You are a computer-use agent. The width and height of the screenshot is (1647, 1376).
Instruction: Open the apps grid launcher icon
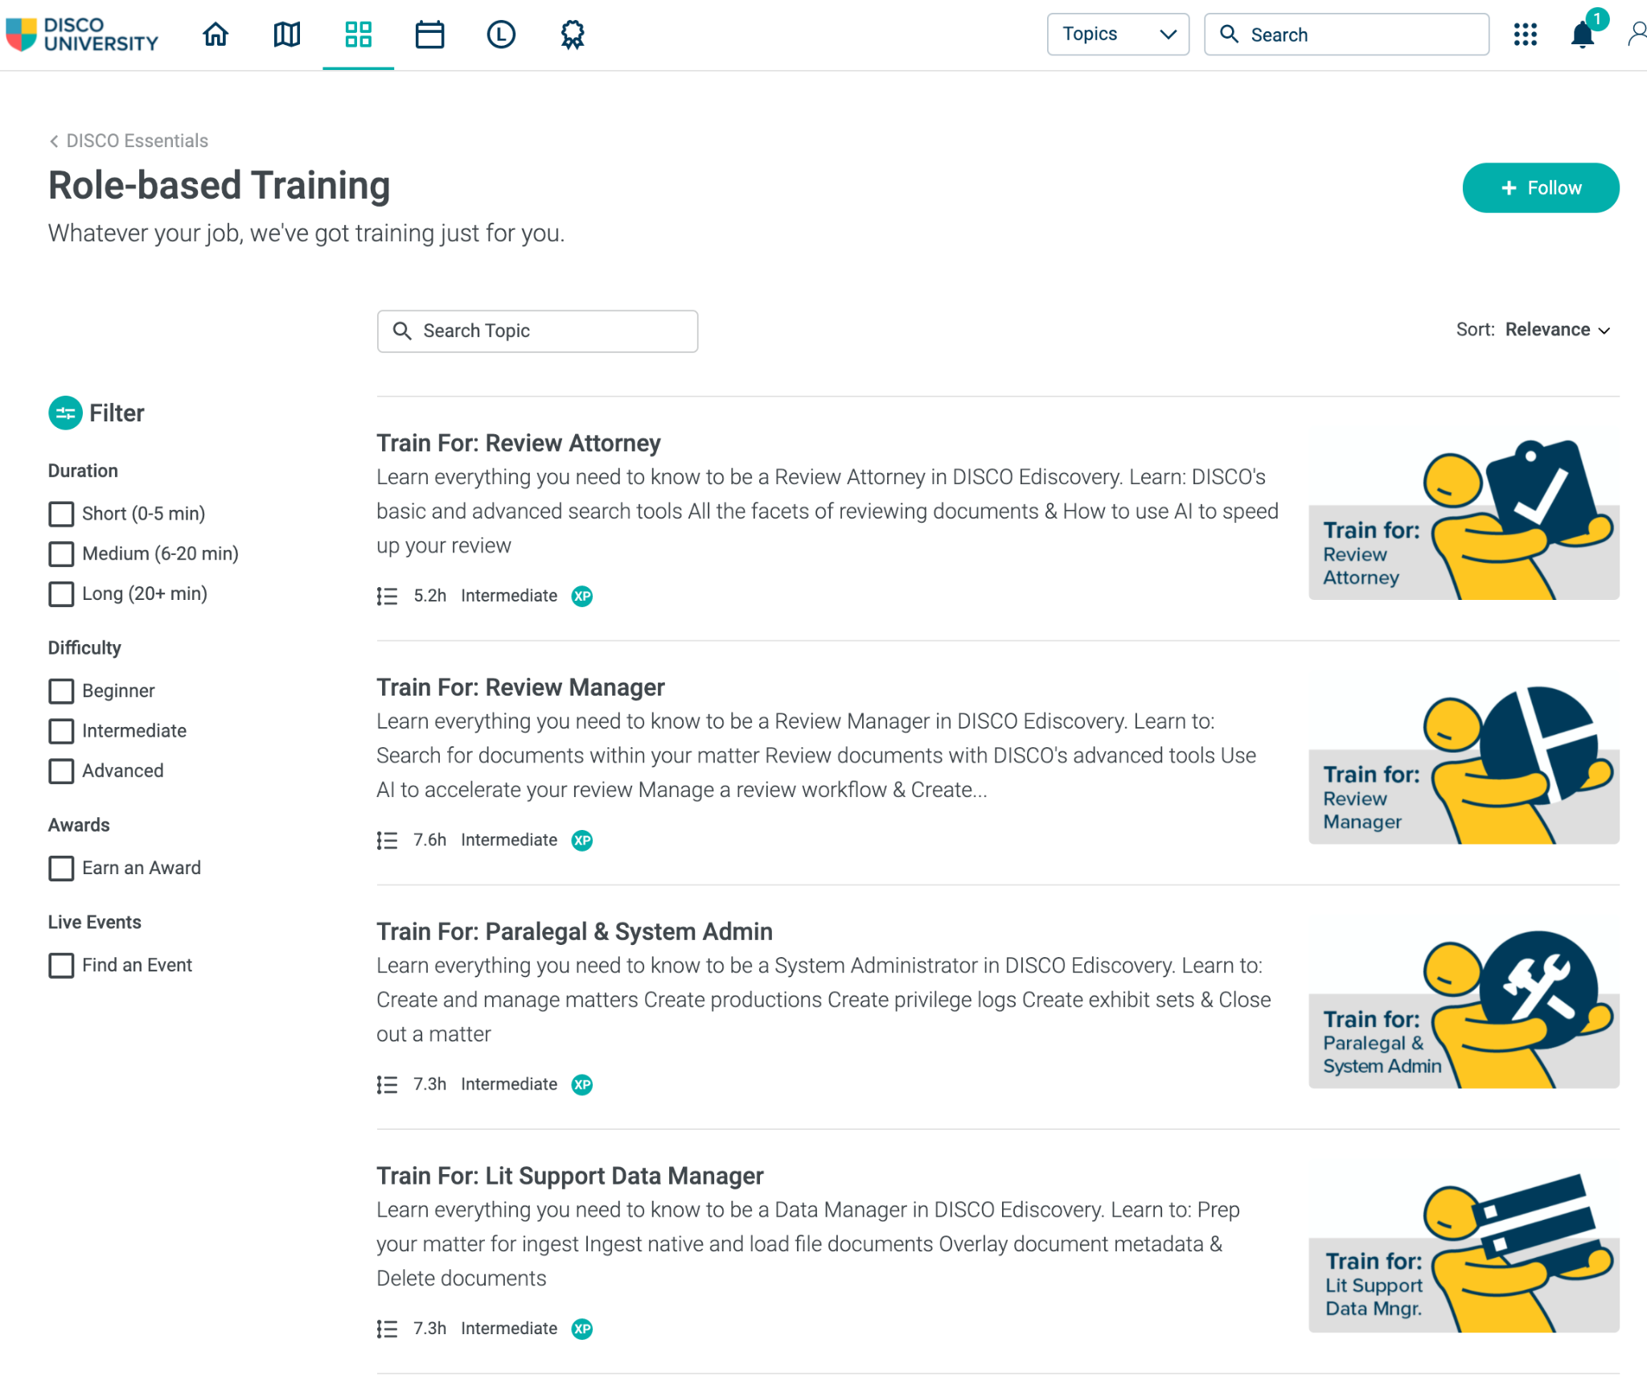(1525, 35)
